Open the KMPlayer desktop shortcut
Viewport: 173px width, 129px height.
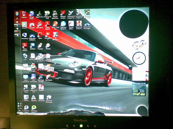pyautogui.click(x=32, y=46)
